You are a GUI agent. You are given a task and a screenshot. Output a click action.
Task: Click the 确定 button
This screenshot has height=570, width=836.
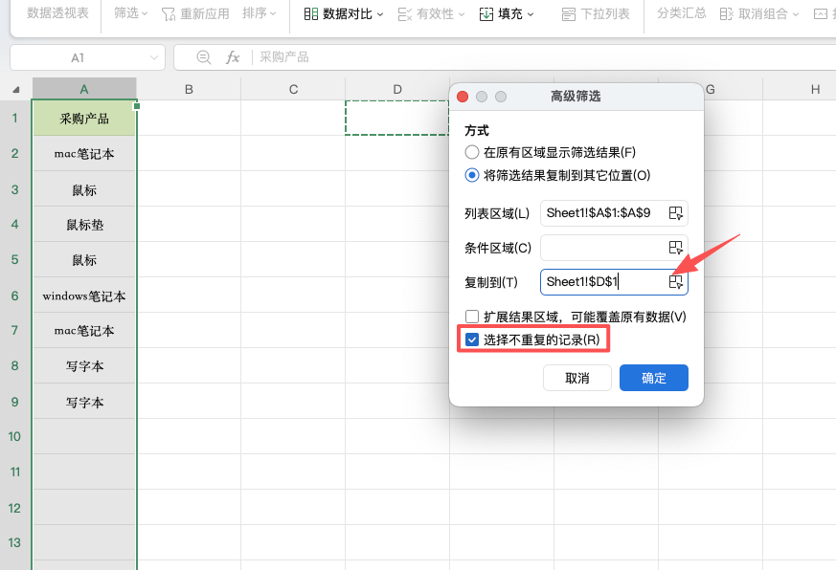pos(654,378)
